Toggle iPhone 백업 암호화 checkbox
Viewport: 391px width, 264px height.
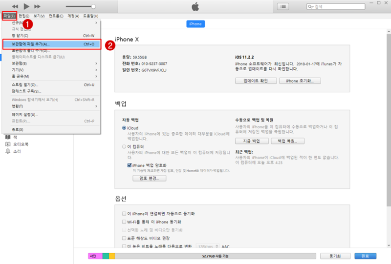click(130, 165)
